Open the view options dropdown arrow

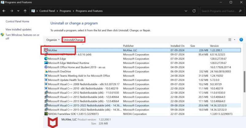point(235,40)
